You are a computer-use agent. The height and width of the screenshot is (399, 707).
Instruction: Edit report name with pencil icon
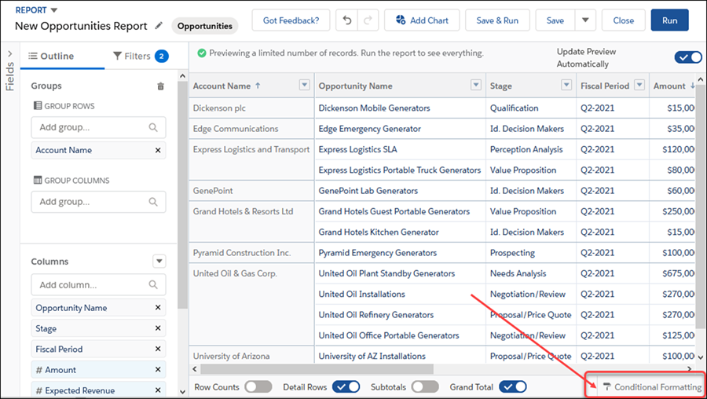point(158,26)
